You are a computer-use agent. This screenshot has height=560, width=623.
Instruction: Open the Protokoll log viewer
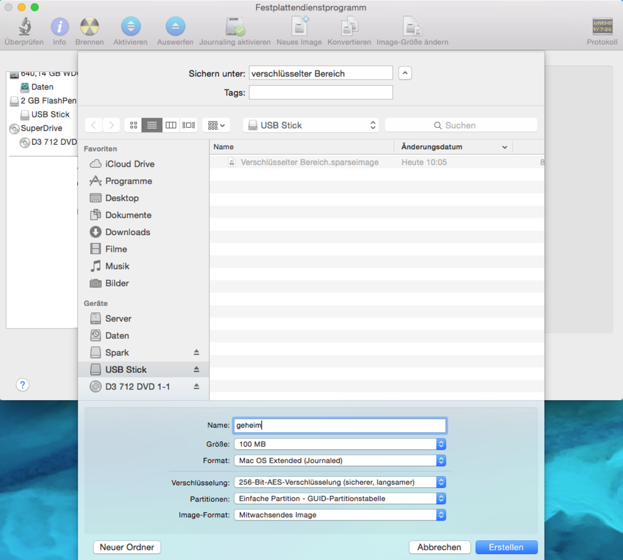602,27
